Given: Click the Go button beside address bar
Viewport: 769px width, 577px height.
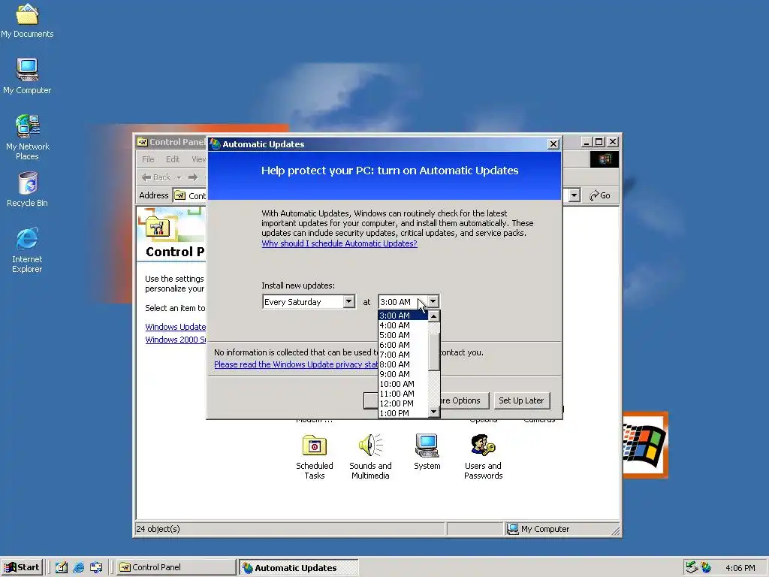Looking at the screenshot, I should (600, 195).
